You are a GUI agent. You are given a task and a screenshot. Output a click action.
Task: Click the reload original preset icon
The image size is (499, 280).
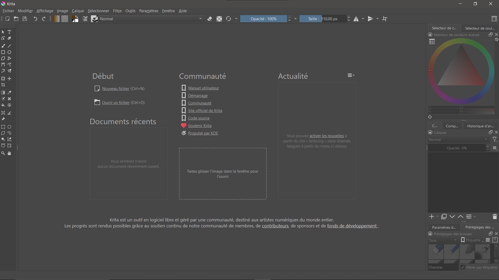tap(228, 19)
